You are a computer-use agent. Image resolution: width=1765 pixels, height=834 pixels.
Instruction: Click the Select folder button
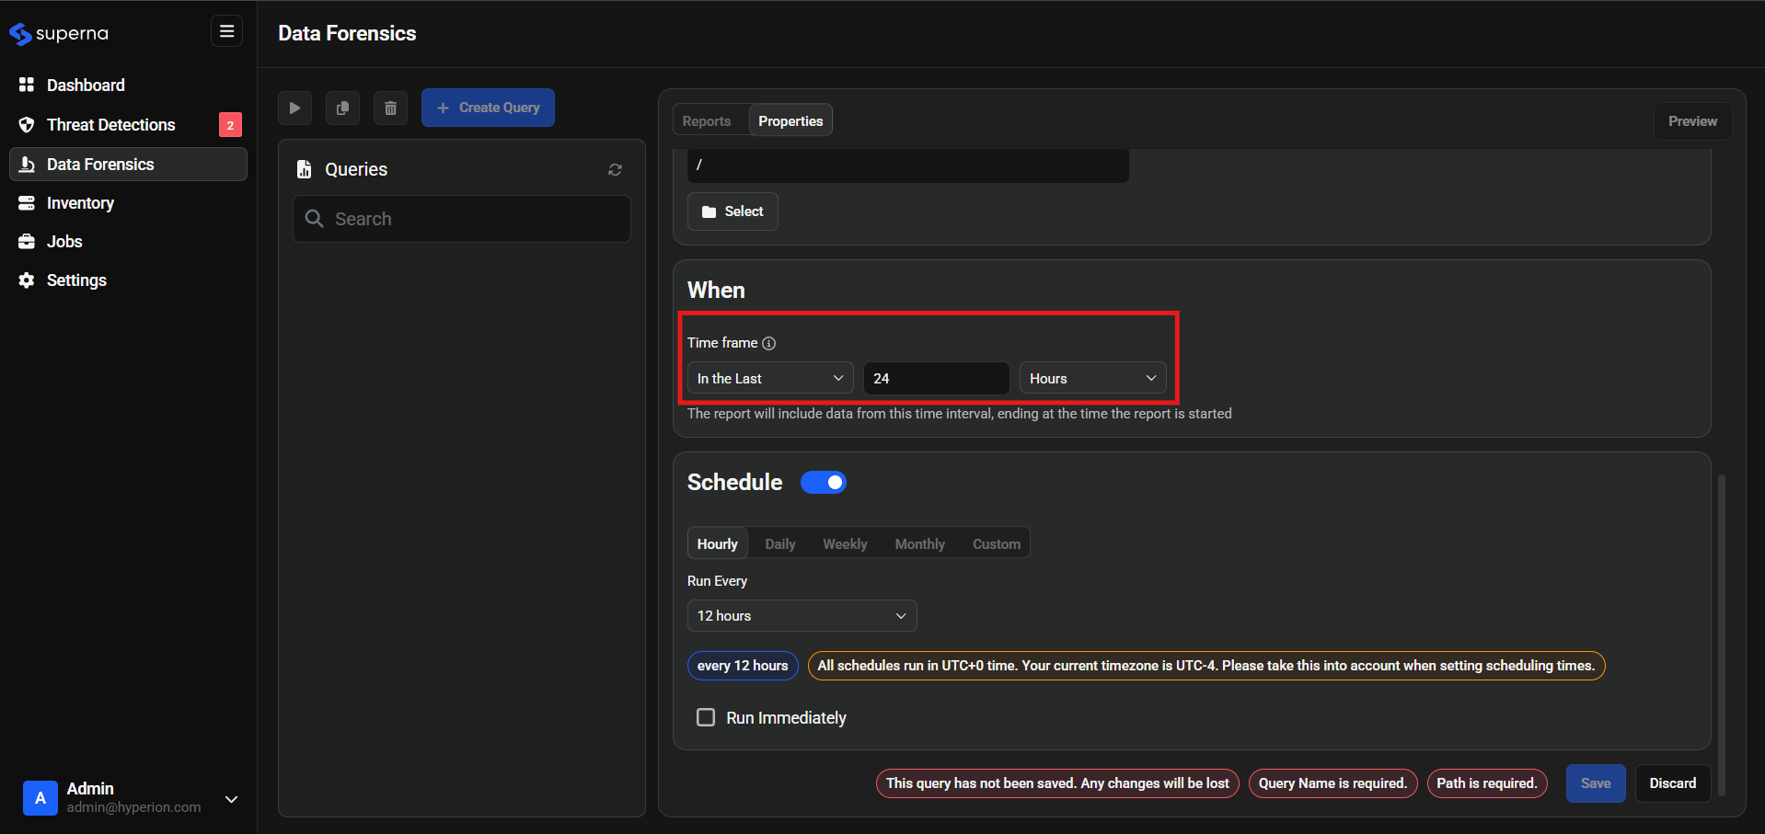pyautogui.click(x=733, y=211)
